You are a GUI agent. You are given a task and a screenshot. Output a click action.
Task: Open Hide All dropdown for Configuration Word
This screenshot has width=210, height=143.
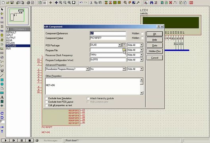[x=141, y=60]
